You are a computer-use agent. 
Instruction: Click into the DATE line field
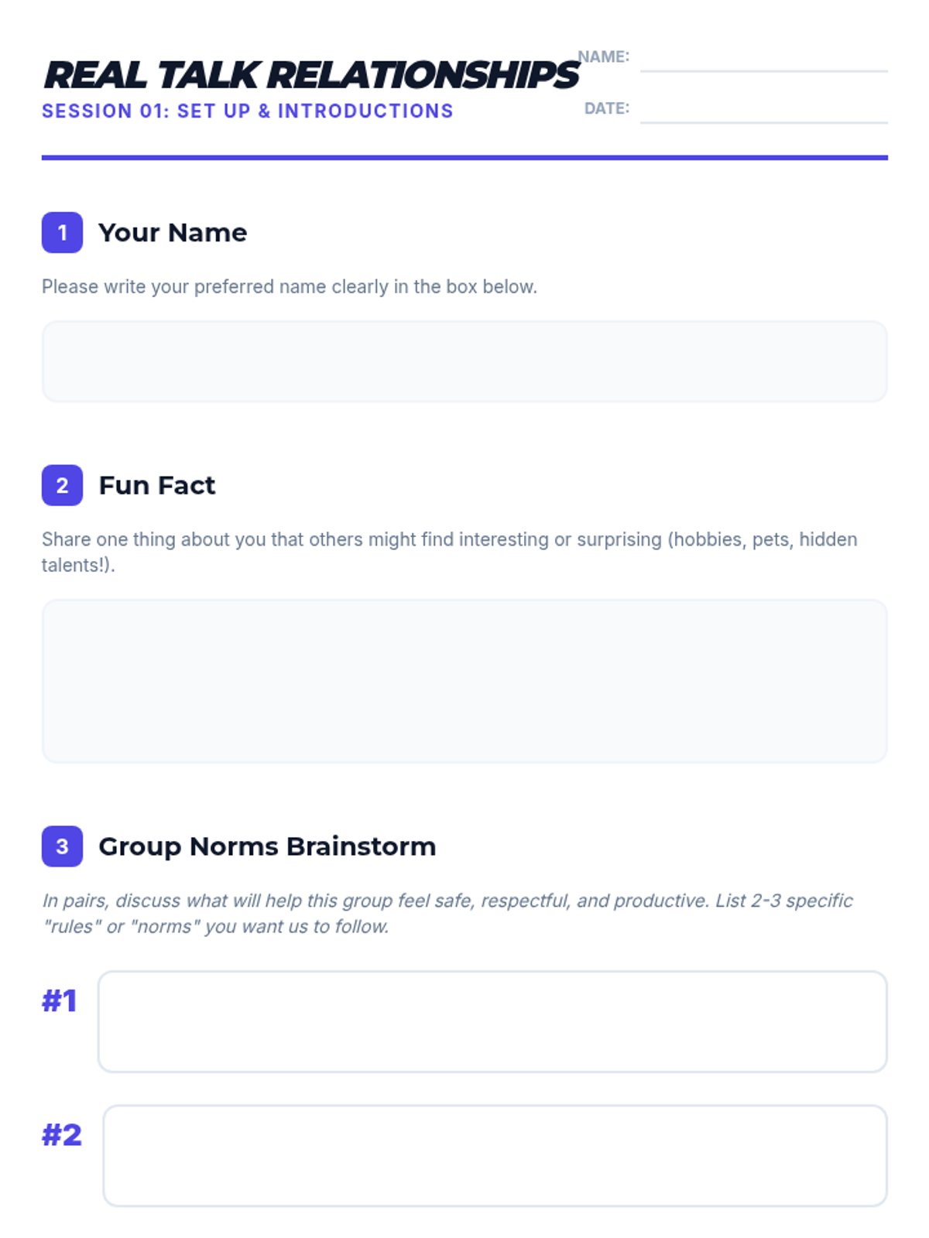coord(764,110)
